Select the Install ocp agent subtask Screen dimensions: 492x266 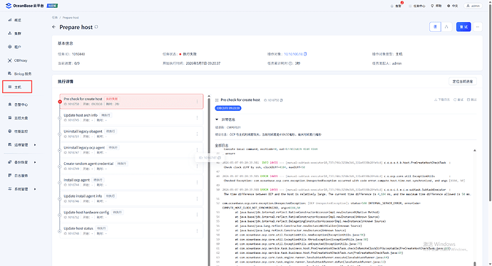coord(131,183)
